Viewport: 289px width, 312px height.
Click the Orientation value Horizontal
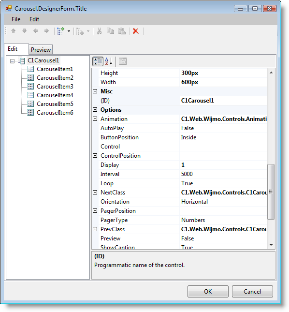(x=223, y=202)
